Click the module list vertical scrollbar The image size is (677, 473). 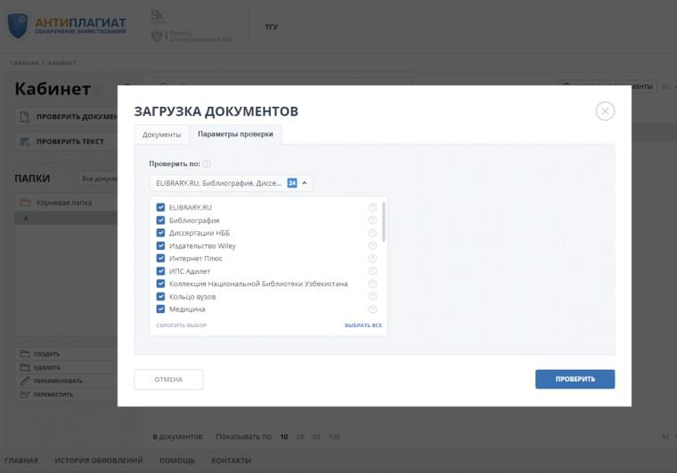[384, 222]
